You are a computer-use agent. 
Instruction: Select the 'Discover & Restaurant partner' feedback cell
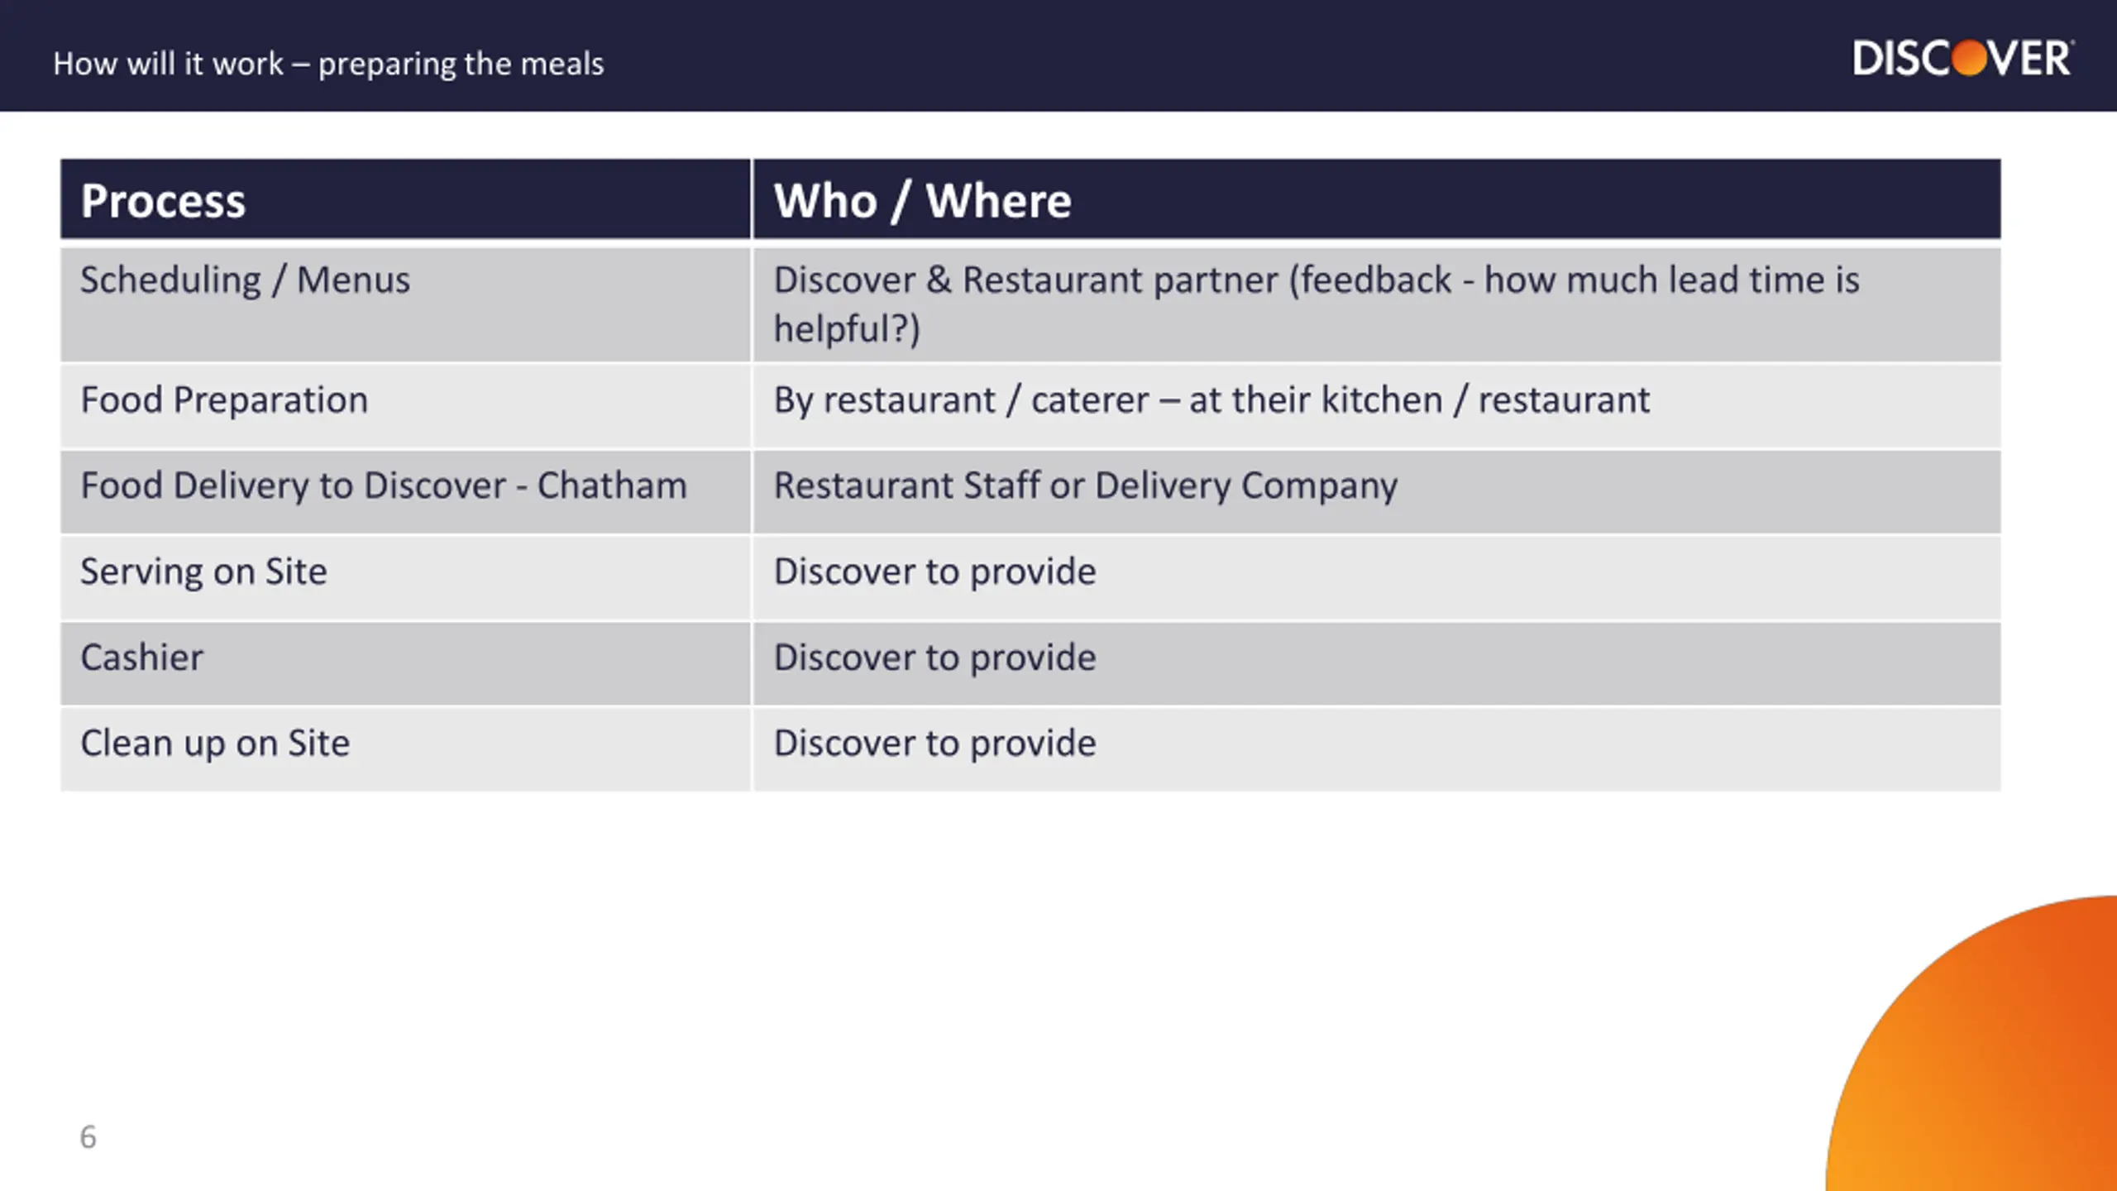(1377, 304)
